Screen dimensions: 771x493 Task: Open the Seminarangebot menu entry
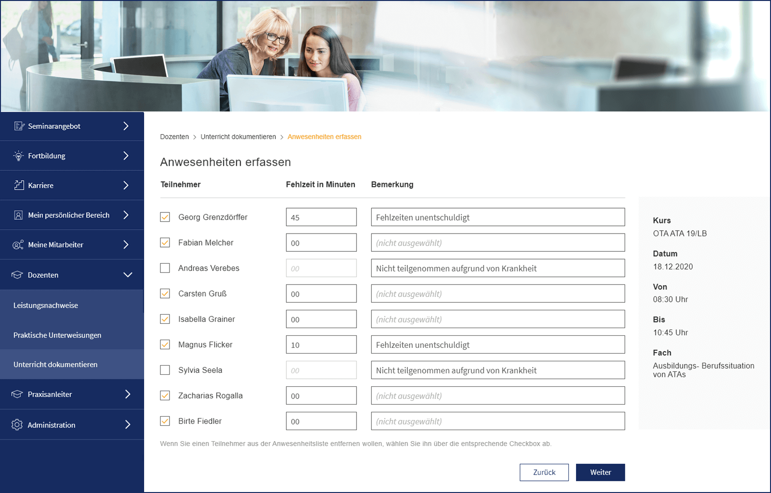pyautogui.click(x=72, y=126)
